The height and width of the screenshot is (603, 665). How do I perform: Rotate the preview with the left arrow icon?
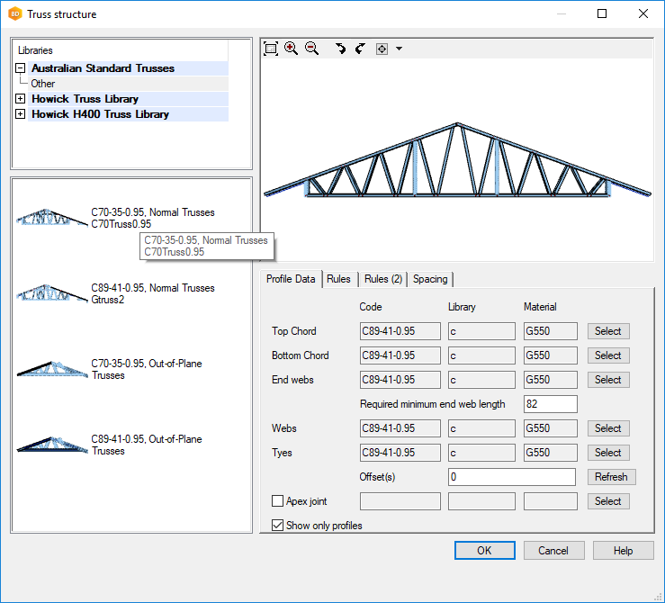[340, 49]
